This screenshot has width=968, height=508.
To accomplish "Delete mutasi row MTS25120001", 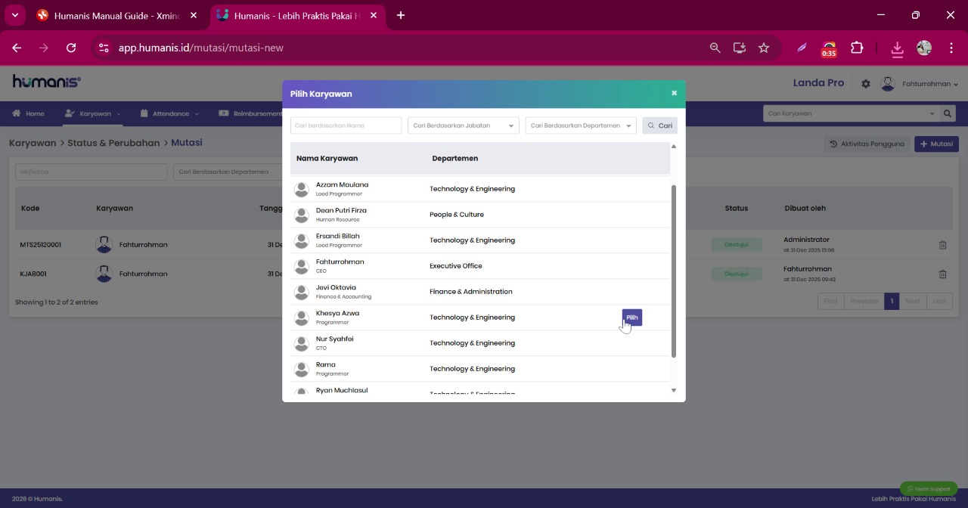I will pyautogui.click(x=942, y=245).
